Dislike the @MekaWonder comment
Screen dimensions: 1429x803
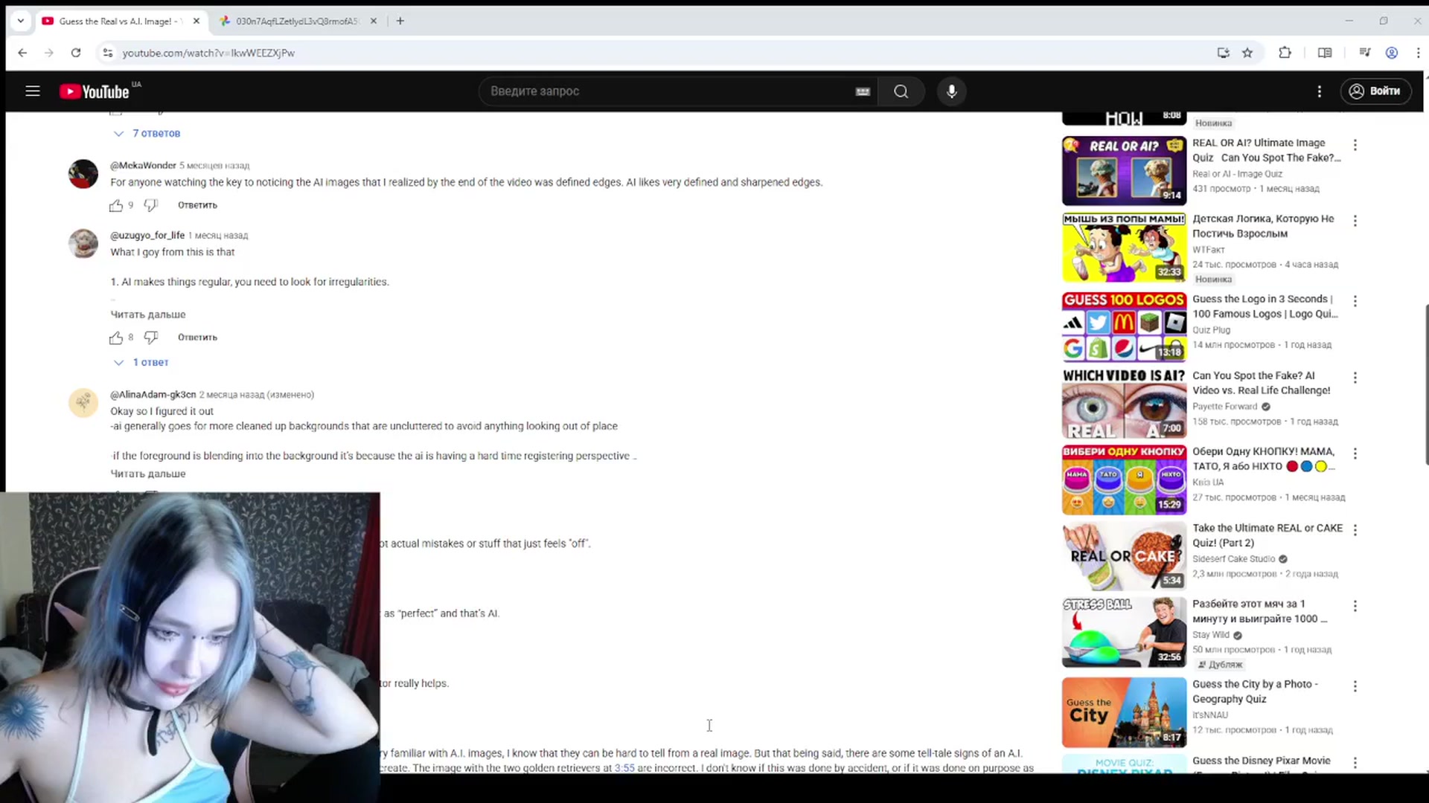point(151,205)
